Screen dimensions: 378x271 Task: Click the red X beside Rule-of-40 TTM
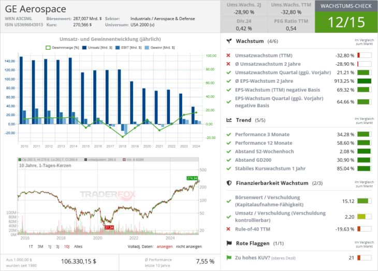pos(228,229)
